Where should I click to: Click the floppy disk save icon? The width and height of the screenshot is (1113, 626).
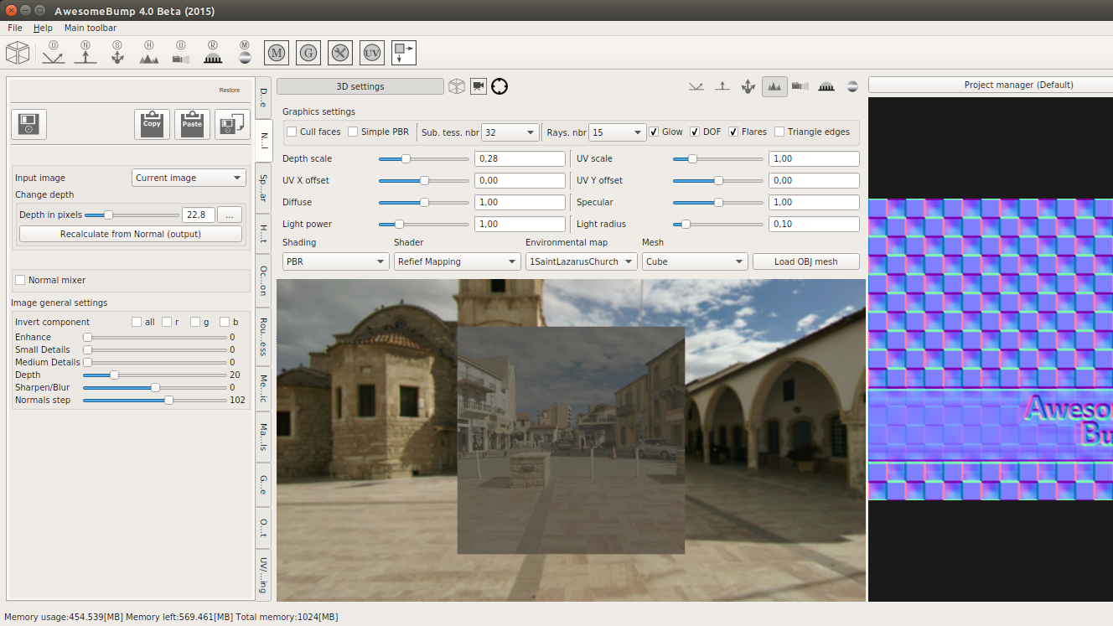[28, 124]
